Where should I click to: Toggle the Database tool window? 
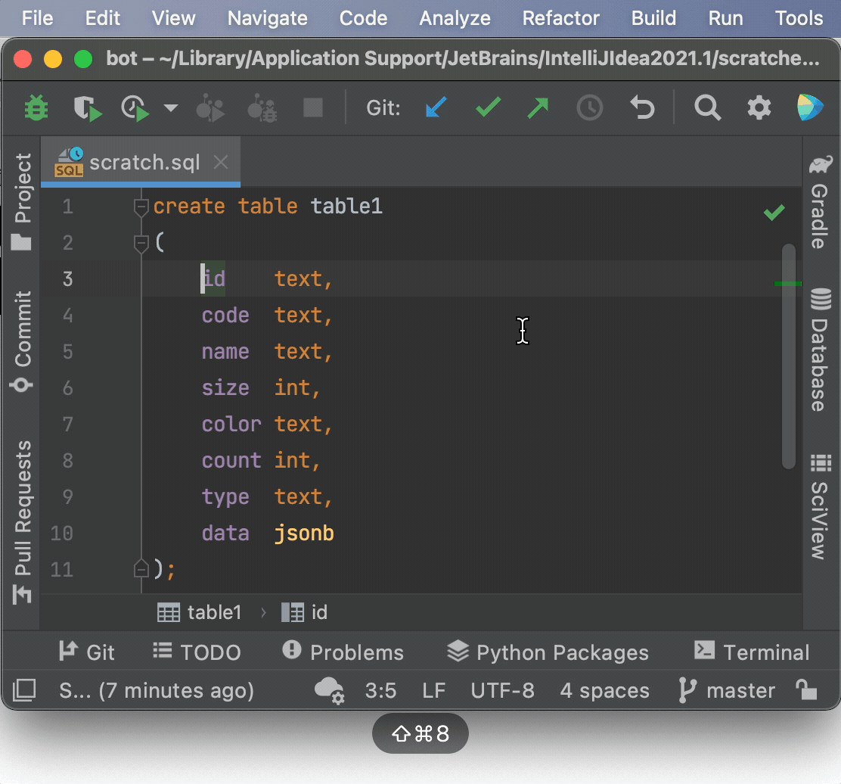[x=821, y=351]
